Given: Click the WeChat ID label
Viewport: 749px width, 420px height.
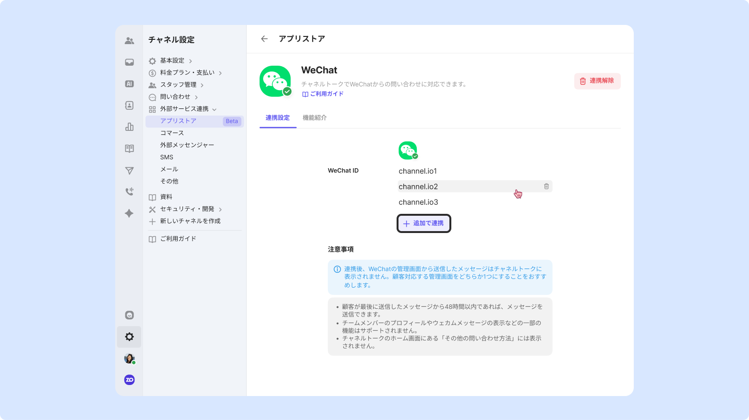Looking at the screenshot, I should coord(343,171).
